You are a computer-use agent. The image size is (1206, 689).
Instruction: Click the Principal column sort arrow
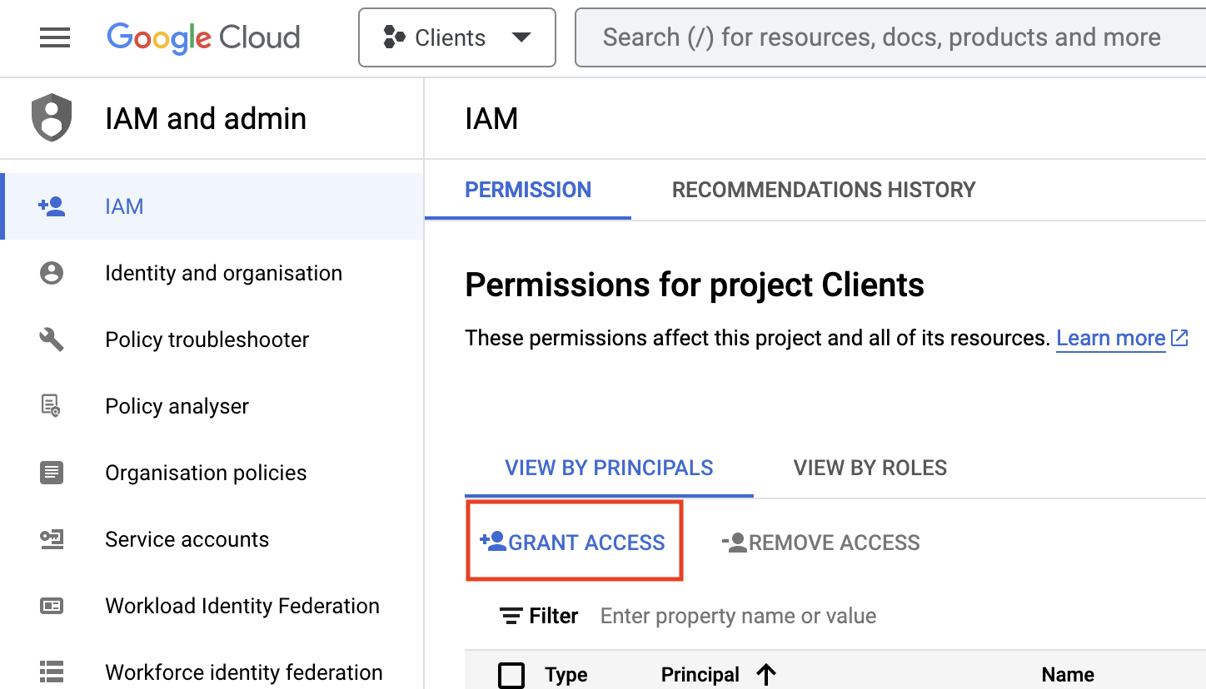(766, 675)
